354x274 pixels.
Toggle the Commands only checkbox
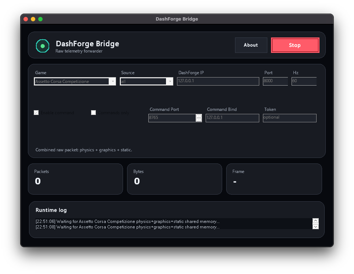tap(94, 112)
